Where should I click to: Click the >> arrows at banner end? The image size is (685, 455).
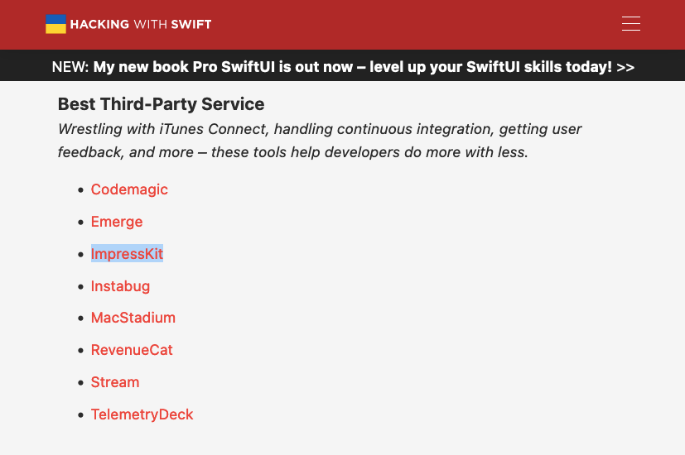click(625, 67)
